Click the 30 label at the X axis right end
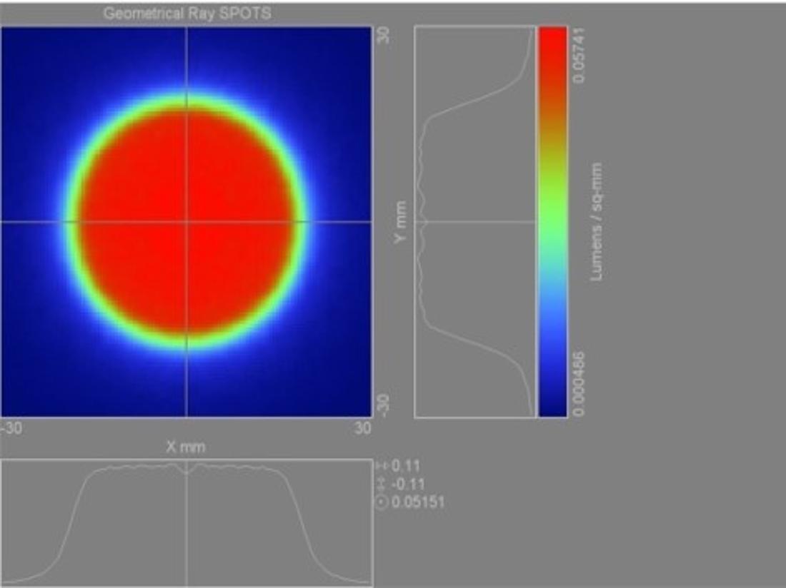Screen dimensions: 786x588 362,428
